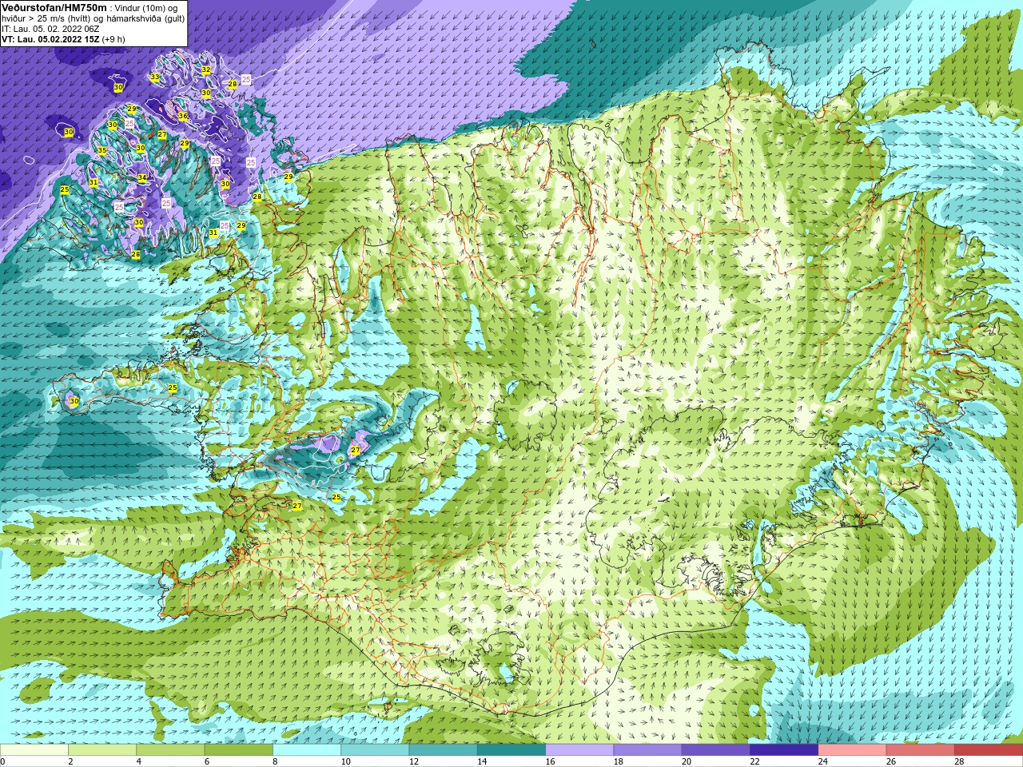Choose the 20–22 m/s violet scale swatch
The height and width of the screenshot is (767, 1023).
[x=716, y=750]
